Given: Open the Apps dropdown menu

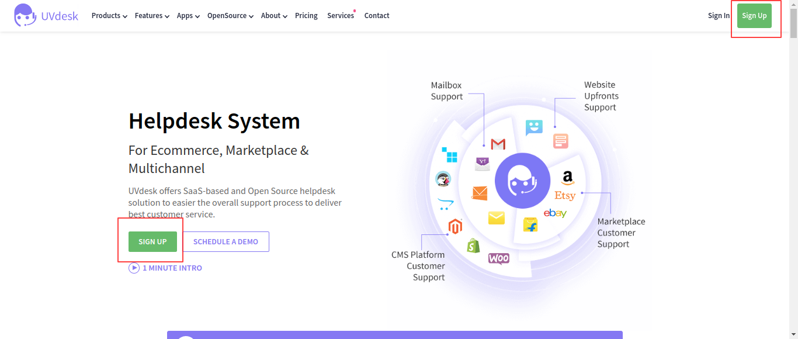Looking at the screenshot, I should pyautogui.click(x=188, y=16).
